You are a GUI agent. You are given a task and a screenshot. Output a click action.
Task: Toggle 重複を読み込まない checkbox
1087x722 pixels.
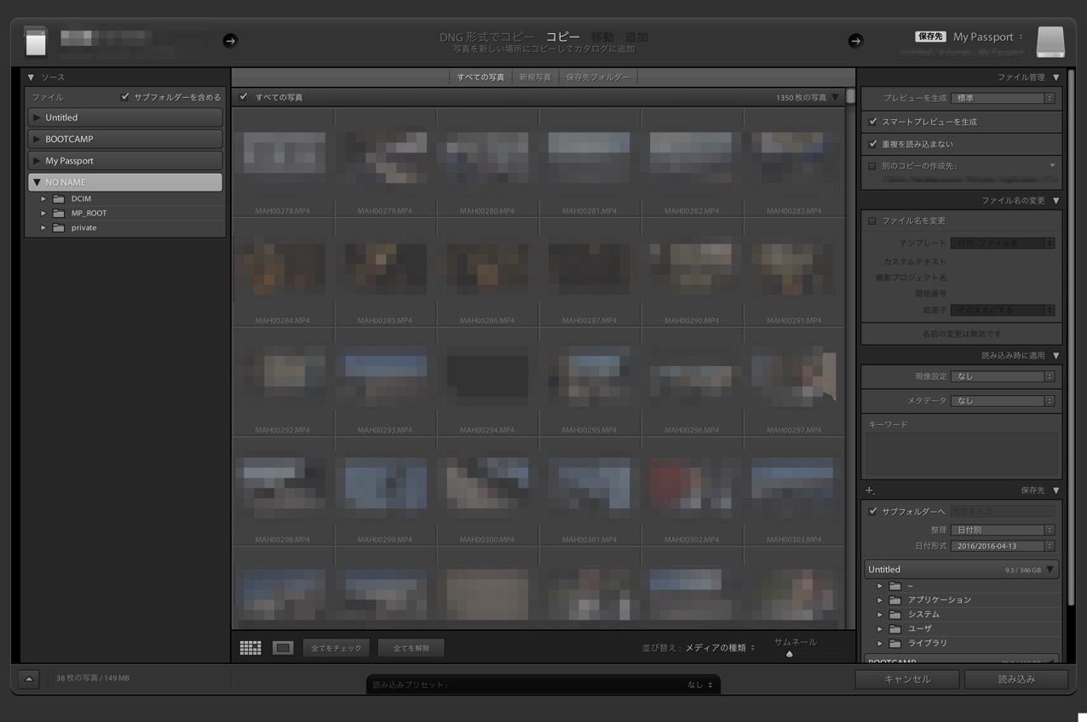point(872,144)
